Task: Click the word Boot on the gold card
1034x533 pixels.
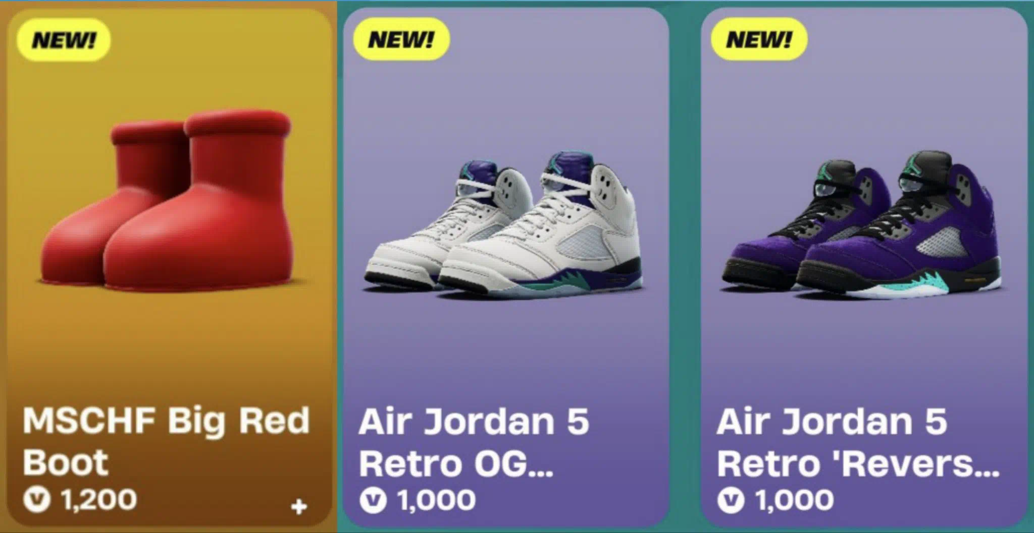Action: point(65,462)
